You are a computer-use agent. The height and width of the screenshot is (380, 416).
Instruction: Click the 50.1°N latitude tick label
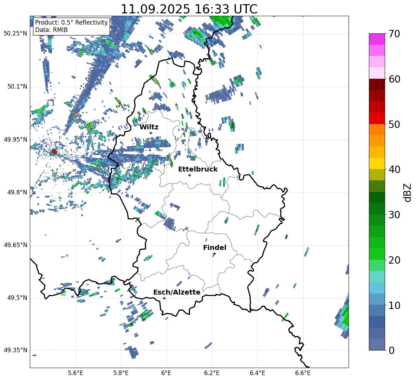17,87
